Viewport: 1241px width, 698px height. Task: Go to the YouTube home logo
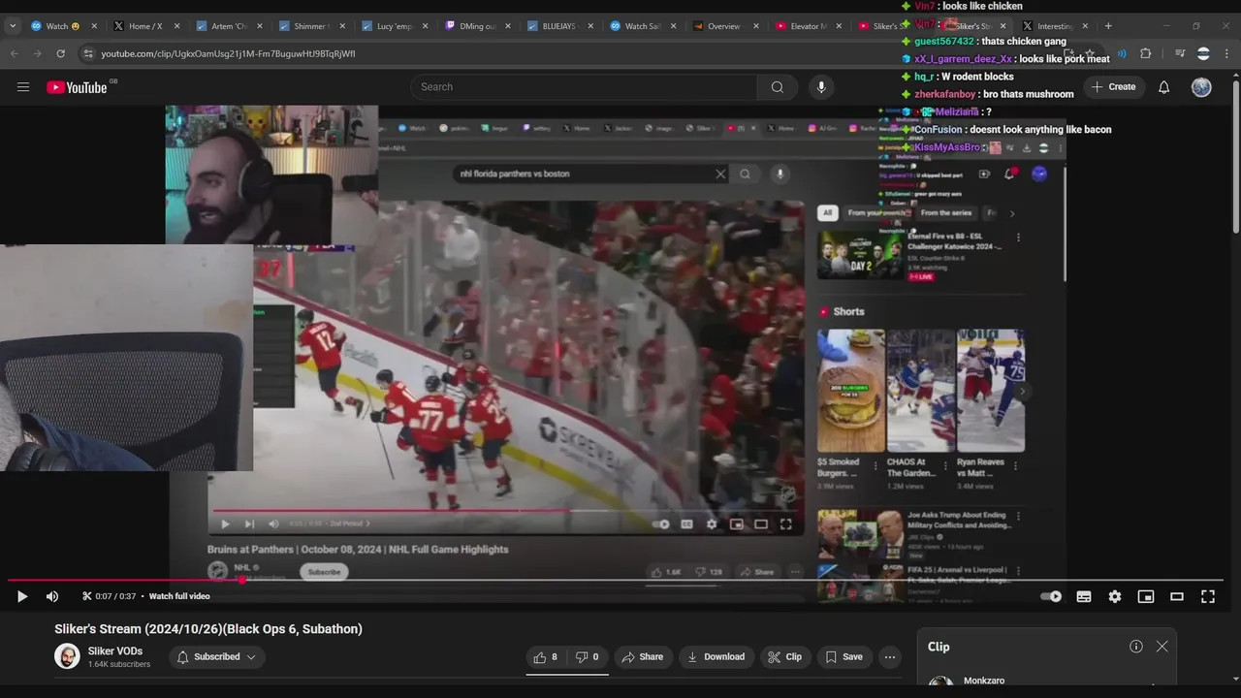[77, 87]
